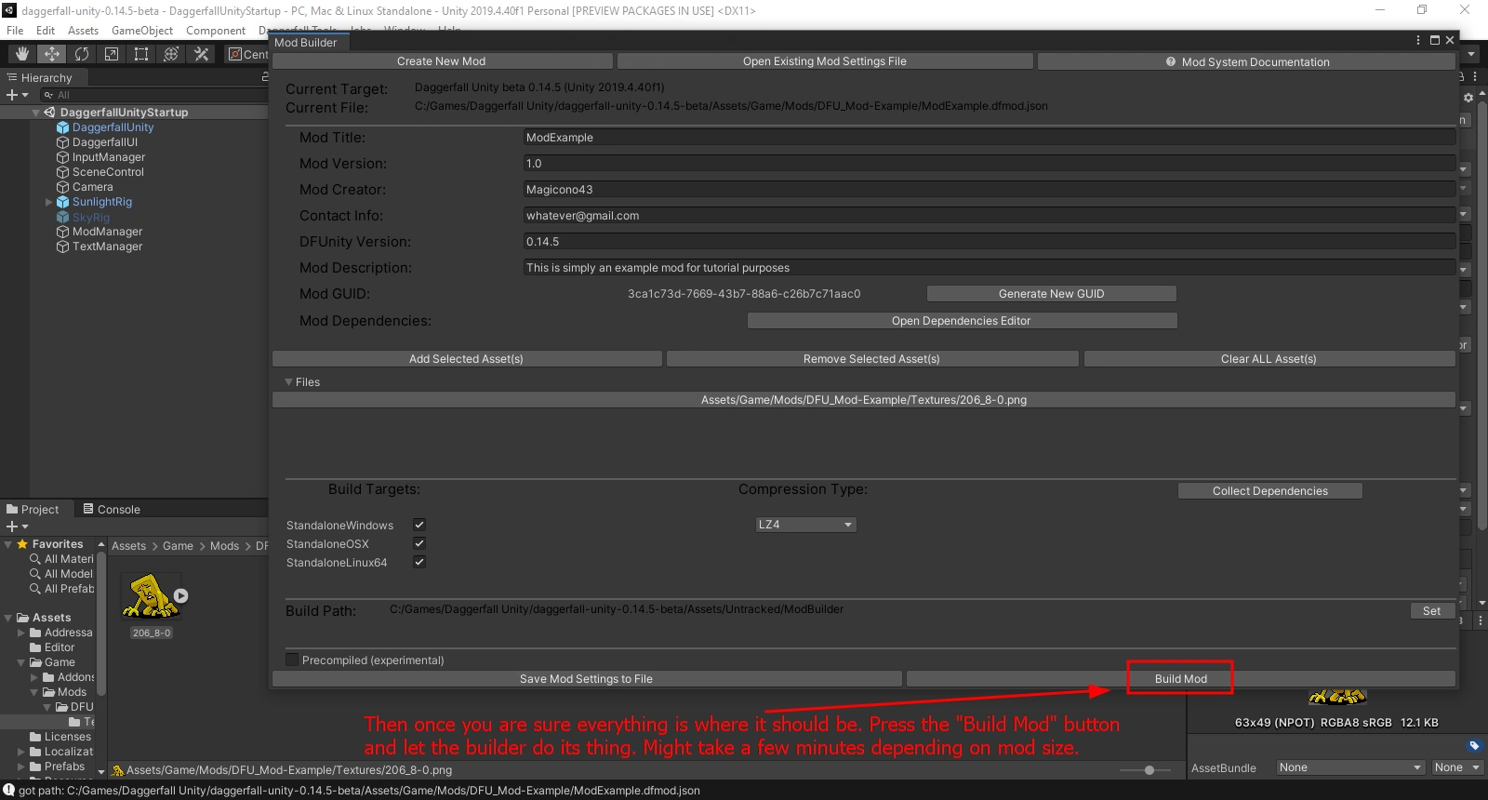Click the Editor folder icon
This screenshot has height=800, width=1488.
[x=36, y=647]
